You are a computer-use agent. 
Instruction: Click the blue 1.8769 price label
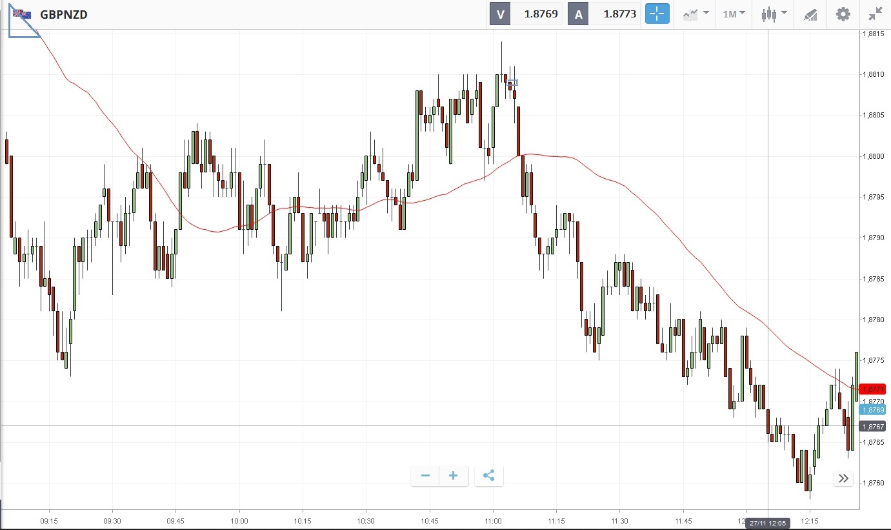tap(875, 410)
